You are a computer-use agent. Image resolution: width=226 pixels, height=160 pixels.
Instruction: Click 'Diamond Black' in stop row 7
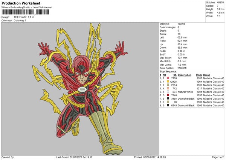pyautogui.click(x=186, y=99)
